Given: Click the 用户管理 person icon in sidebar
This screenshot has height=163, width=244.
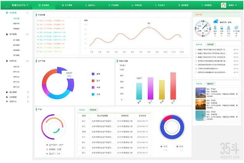Looking at the screenshot, I should [x=7, y=34].
